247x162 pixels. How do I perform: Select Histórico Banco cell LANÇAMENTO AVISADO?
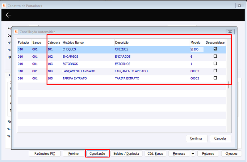pos(79,71)
